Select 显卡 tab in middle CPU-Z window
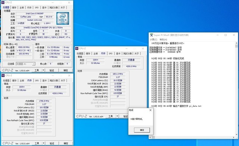 tap(118, 53)
